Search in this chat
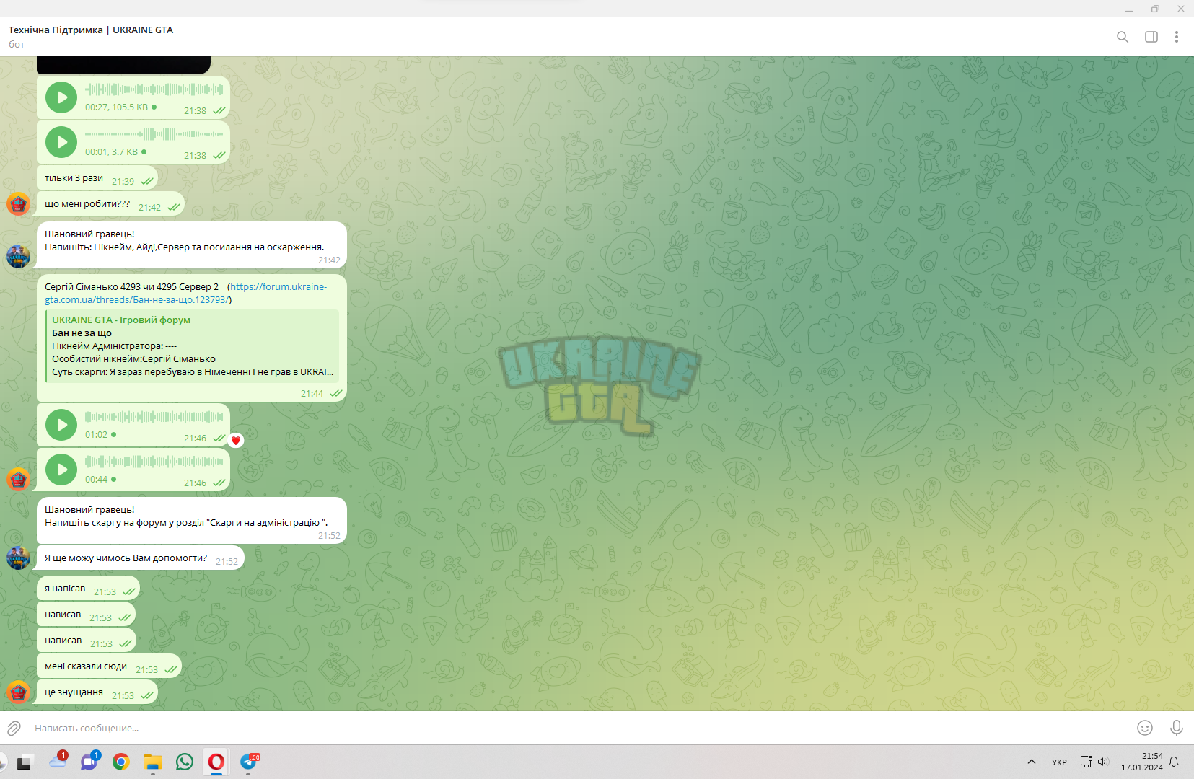Screen dimensions: 1194x779 coord(1123,37)
